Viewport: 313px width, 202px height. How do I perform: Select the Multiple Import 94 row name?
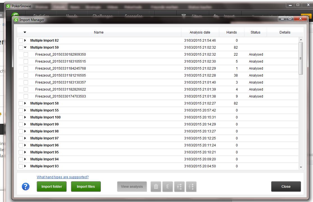coord(45,159)
